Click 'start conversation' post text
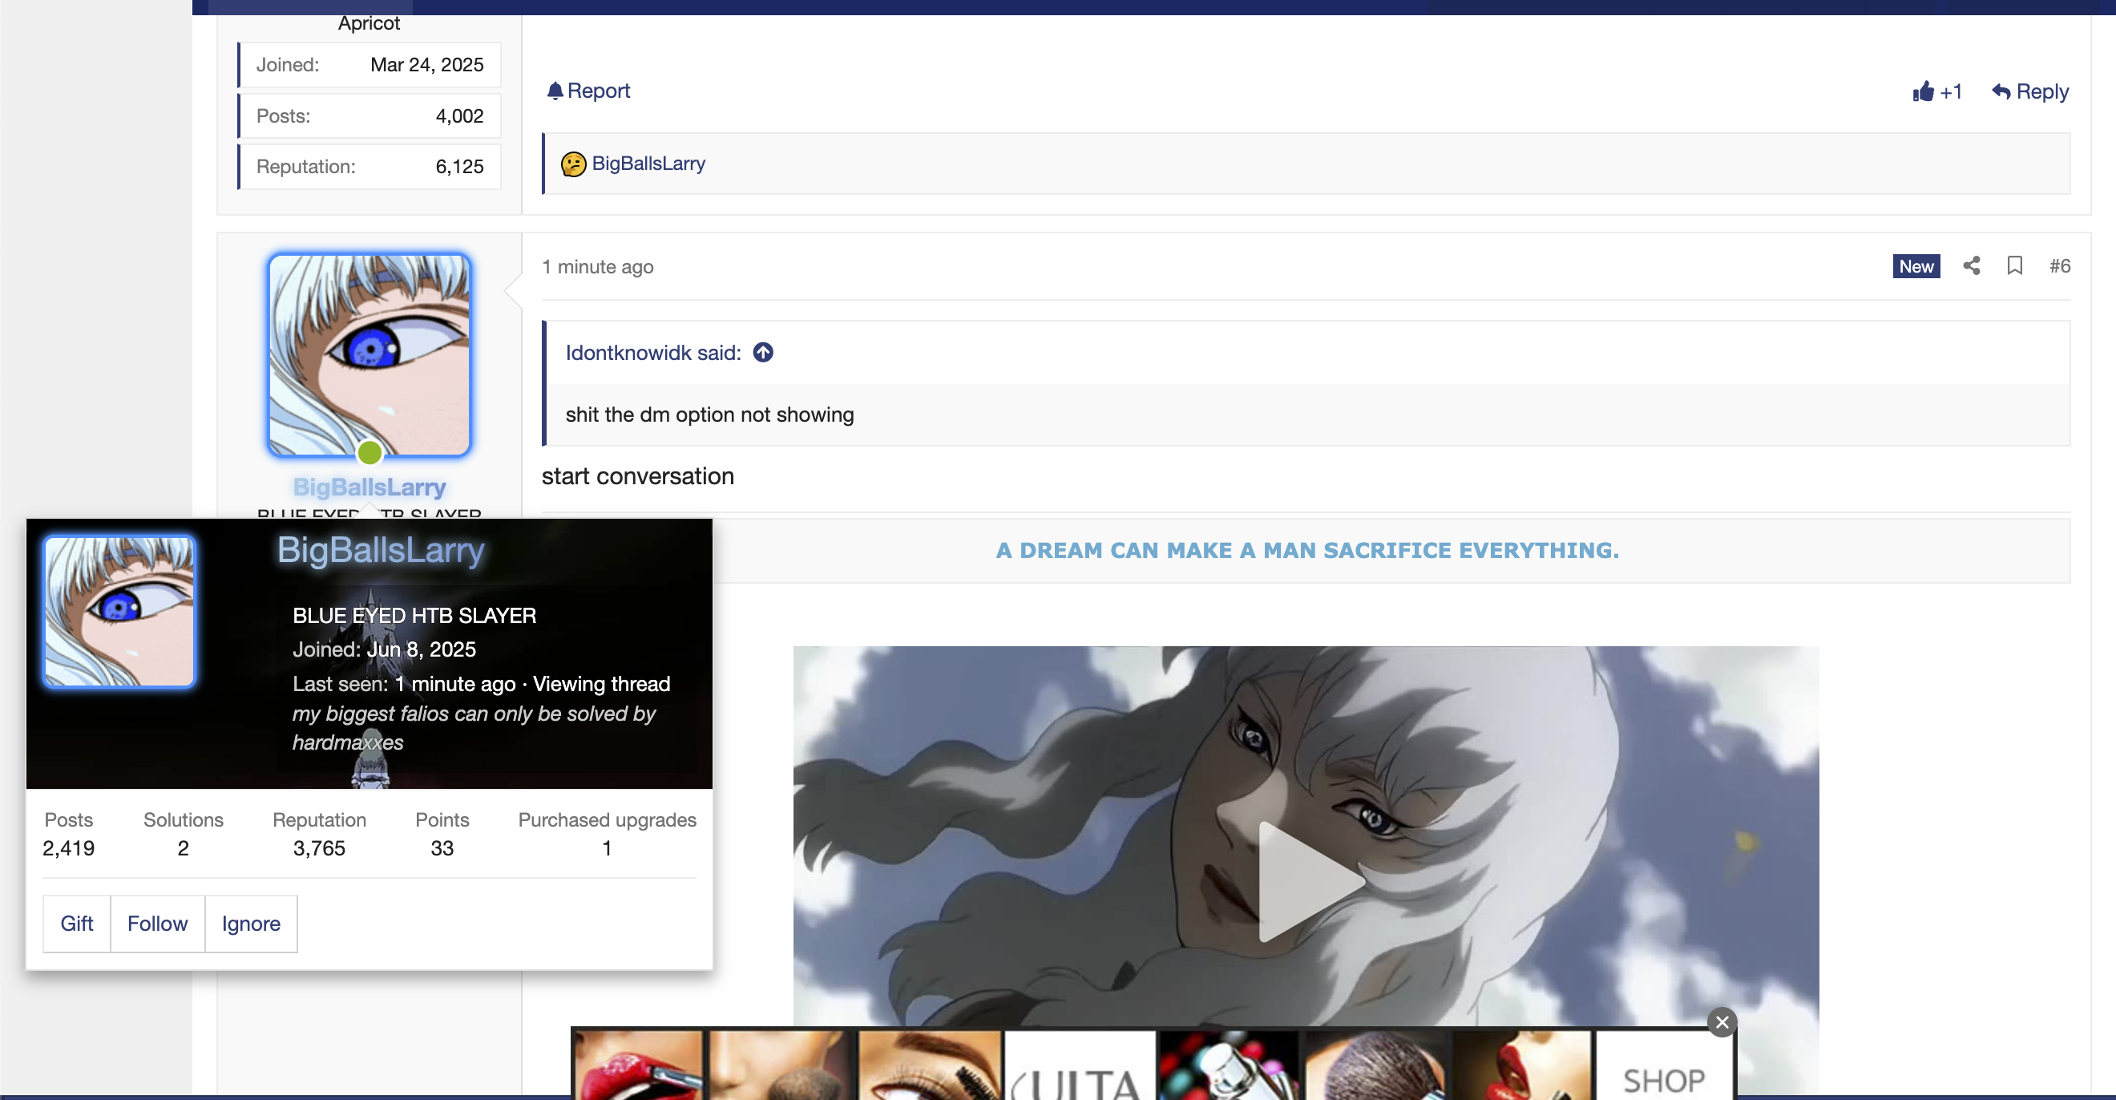The image size is (2116, 1100). tap(637, 475)
